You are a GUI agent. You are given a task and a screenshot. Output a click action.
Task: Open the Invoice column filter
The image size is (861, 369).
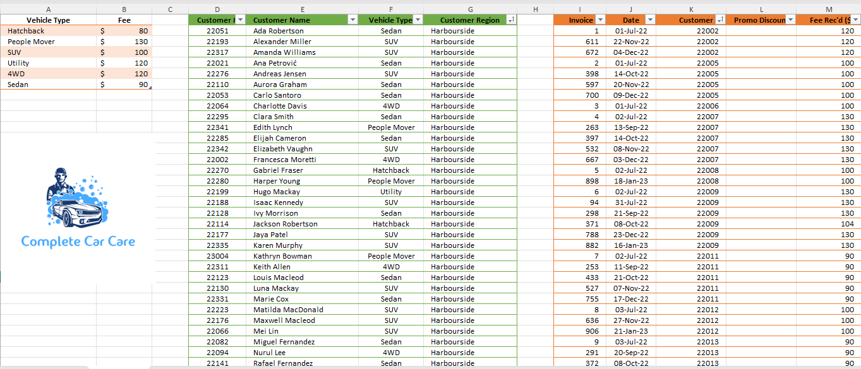599,20
